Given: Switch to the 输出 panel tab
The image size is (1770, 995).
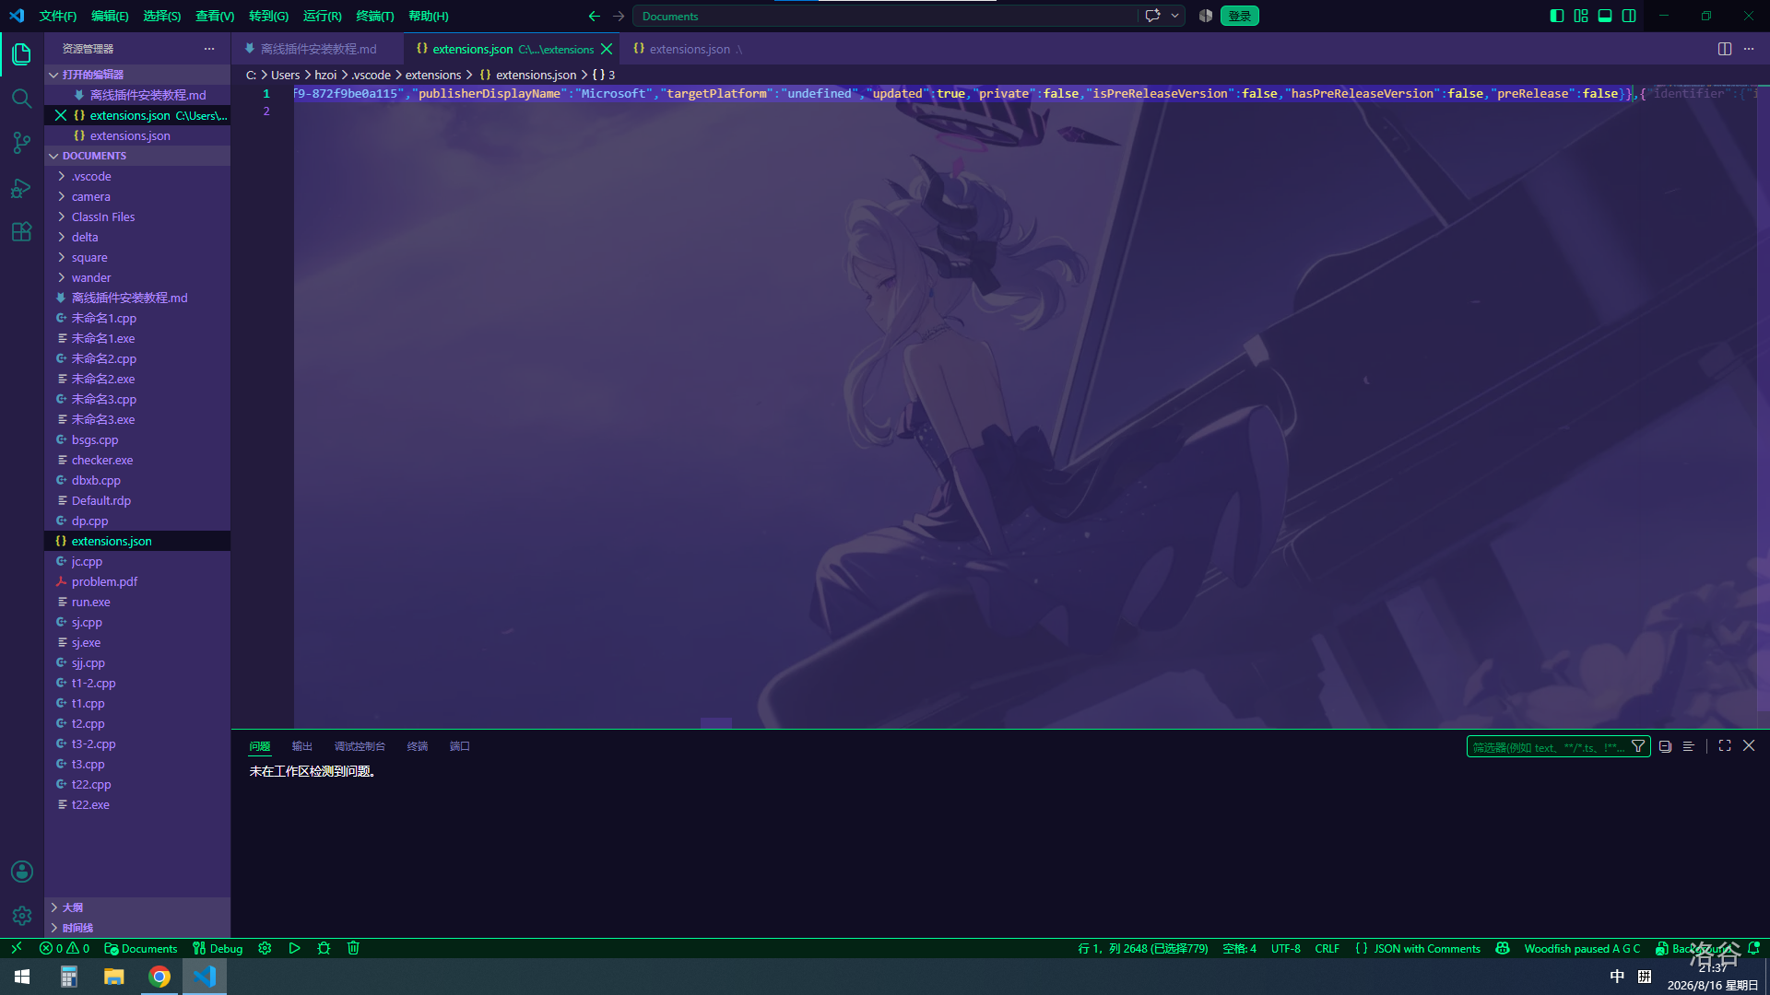Looking at the screenshot, I should (x=302, y=746).
